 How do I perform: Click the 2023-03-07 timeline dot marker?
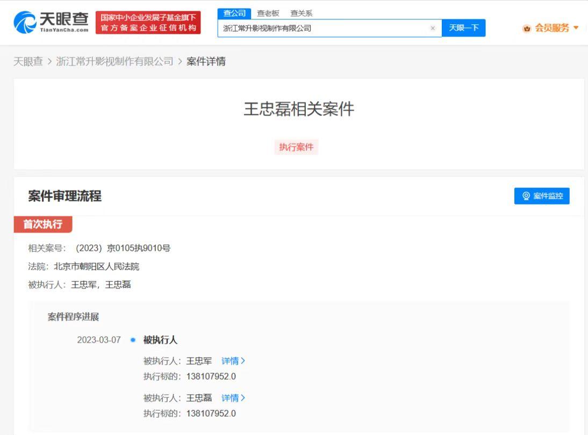pos(133,340)
